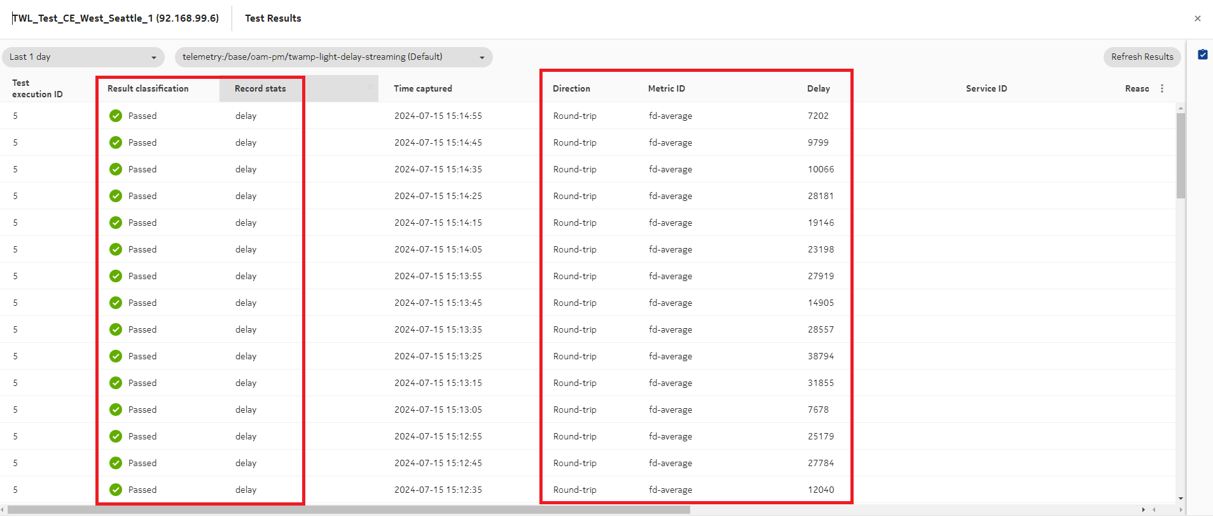Viewport: 1213px width, 517px height.
Task: Click the green Passed icon for 15:14:55 row
Action: (x=116, y=116)
